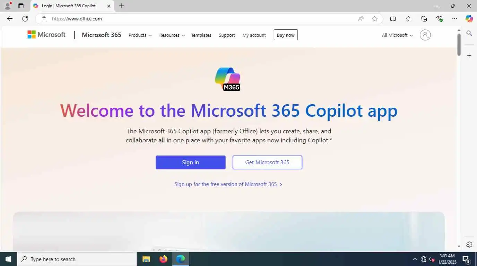Open Copilot icon in Edge toolbar
Image resolution: width=477 pixels, height=266 pixels.
(x=469, y=19)
